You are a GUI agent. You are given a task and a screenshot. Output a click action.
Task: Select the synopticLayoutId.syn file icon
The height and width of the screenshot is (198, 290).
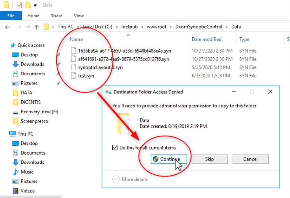pyautogui.click(x=73, y=67)
